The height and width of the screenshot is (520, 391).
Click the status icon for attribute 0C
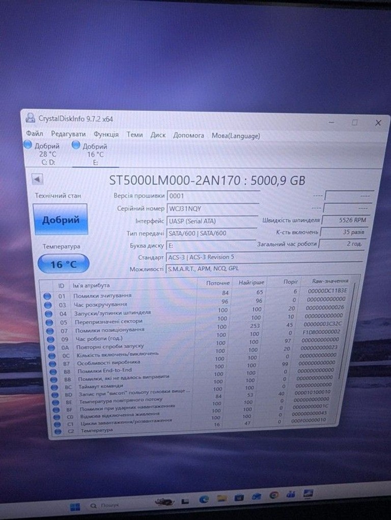click(52, 356)
